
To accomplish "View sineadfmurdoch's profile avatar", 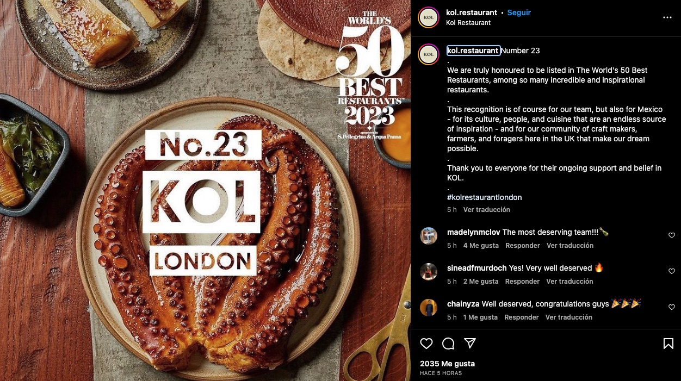I will coord(429,272).
